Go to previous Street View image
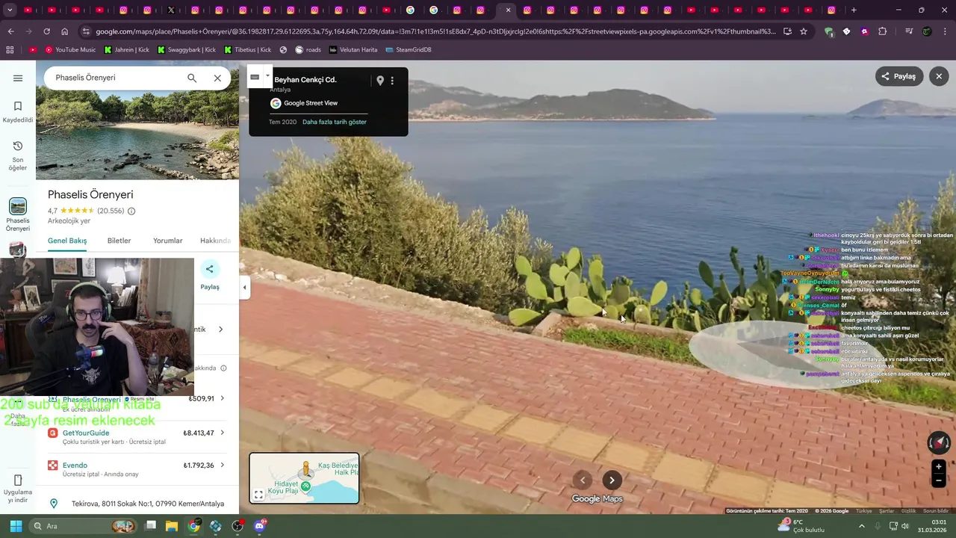Image resolution: width=956 pixels, height=538 pixels. point(583,480)
